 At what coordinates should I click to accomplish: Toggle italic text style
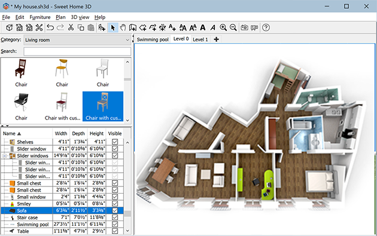(x=213, y=27)
